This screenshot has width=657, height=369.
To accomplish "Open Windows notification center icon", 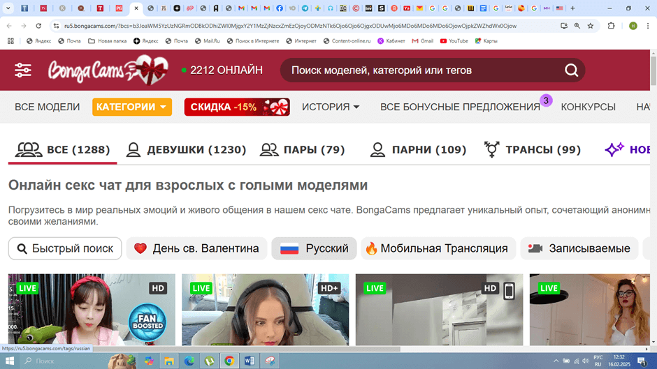I will coord(642,361).
